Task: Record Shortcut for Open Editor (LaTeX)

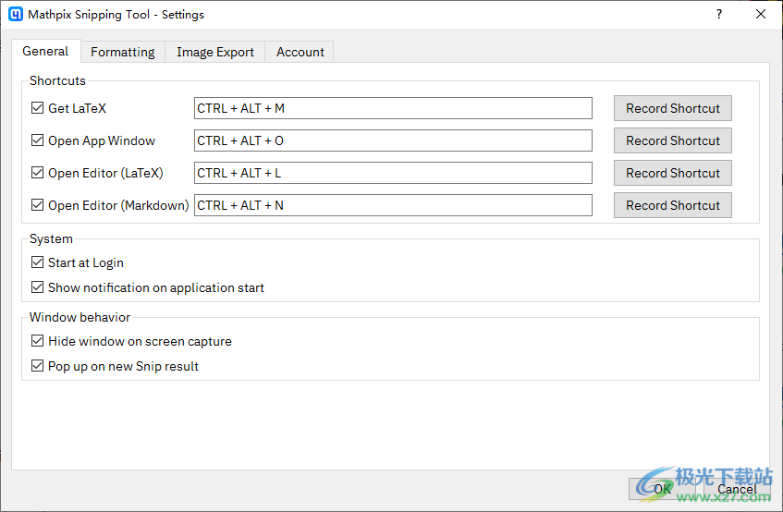Action: [673, 173]
